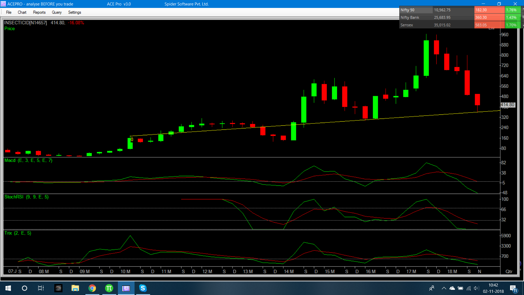The image size is (524, 295).
Task: Open the Settings menu
Action: [x=75, y=12]
